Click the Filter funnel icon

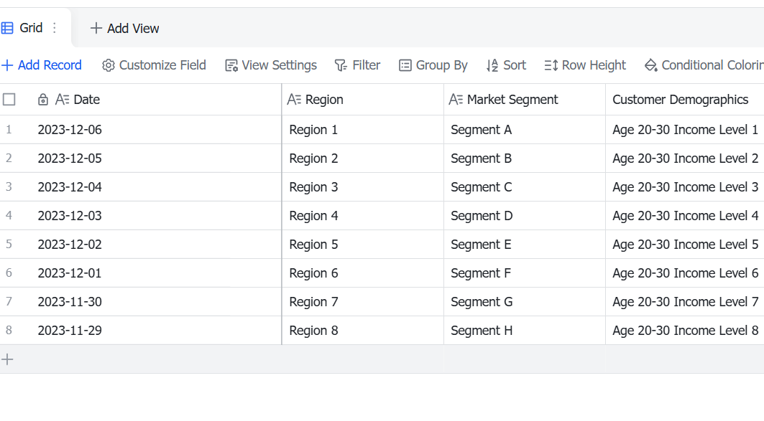(341, 65)
